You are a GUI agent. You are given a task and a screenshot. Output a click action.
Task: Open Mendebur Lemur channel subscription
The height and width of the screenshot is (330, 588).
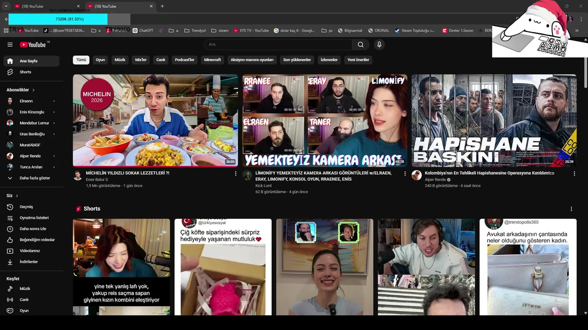pos(31,123)
